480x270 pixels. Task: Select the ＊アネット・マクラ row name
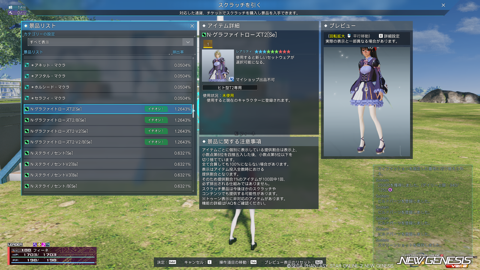click(x=48, y=65)
